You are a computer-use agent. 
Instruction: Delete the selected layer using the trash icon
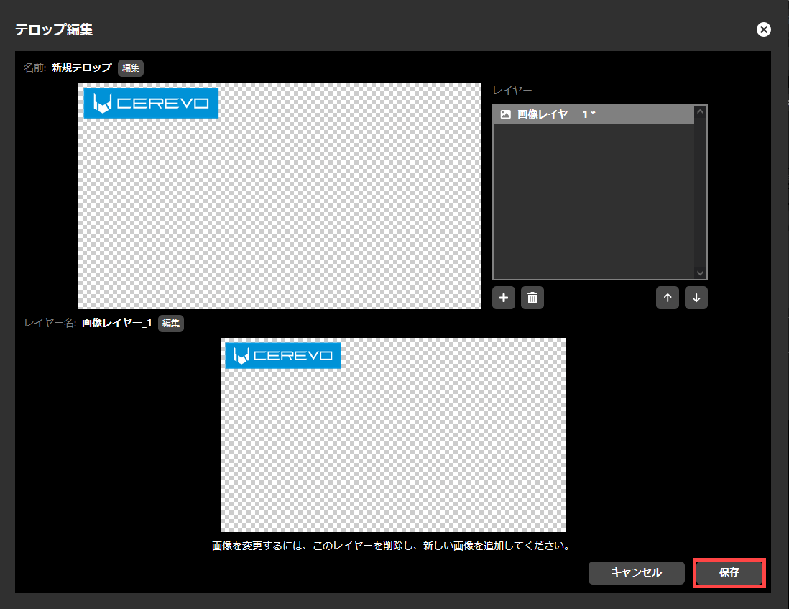click(532, 297)
